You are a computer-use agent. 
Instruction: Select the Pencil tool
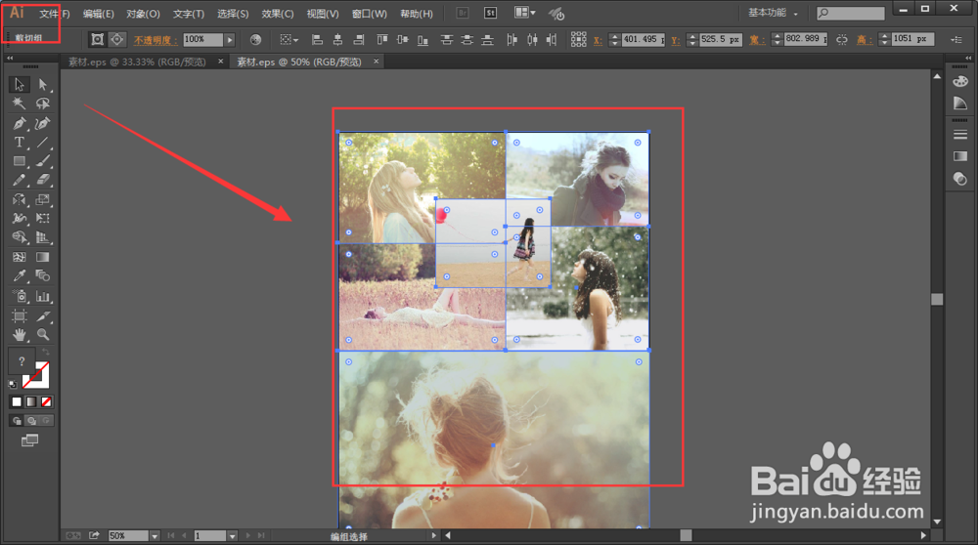click(x=20, y=180)
